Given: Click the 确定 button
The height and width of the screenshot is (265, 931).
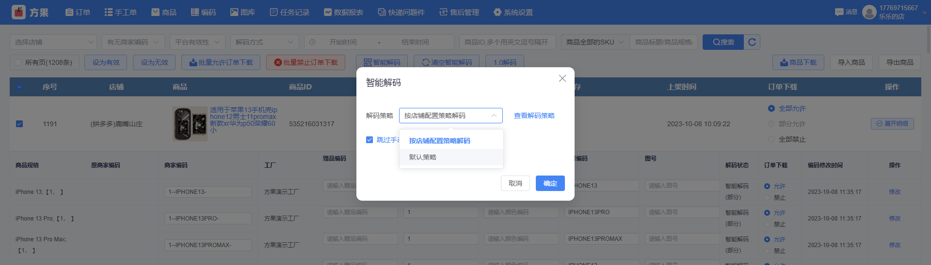Looking at the screenshot, I should [x=550, y=183].
